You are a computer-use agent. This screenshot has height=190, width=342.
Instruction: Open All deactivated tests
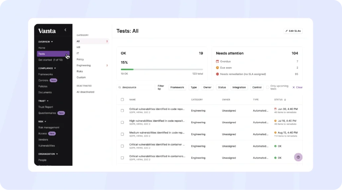(x=85, y=92)
